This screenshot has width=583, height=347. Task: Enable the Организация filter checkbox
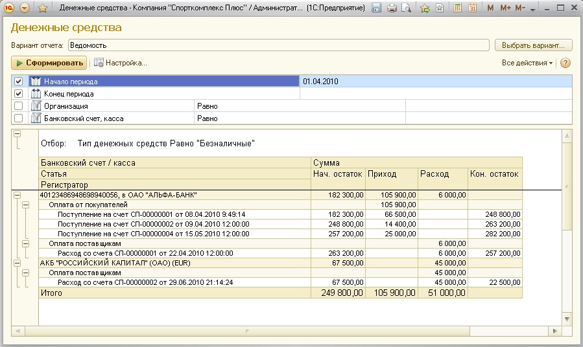(18, 106)
